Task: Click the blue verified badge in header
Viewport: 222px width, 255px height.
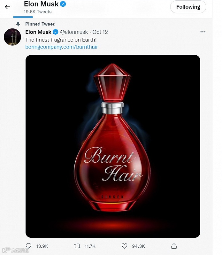Action: [x=64, y=4]
